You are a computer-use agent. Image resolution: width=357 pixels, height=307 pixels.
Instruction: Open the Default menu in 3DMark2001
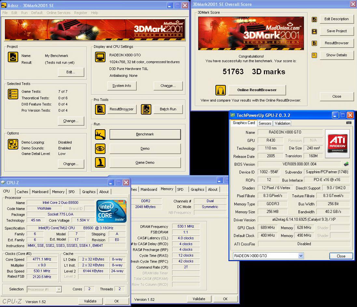(37, 13)
